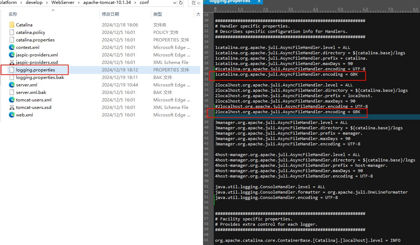Click the search box in explorer
Screen dimensions: 420x245
tap(196, 3)
